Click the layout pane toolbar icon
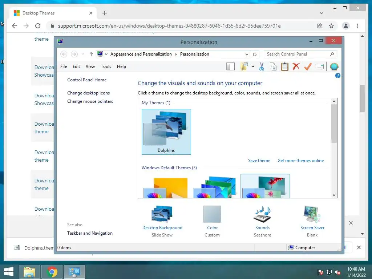Viewport: 372px width, 279px height. coord(230,67)
